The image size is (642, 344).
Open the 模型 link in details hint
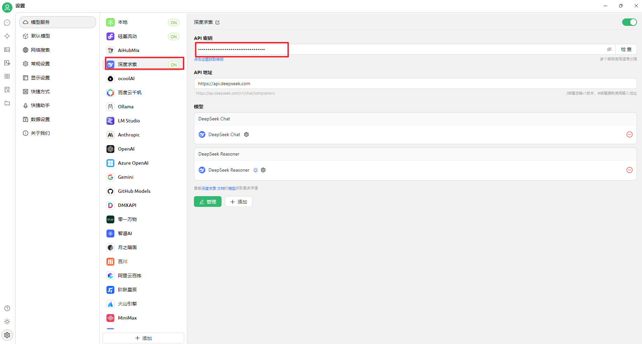232,188
